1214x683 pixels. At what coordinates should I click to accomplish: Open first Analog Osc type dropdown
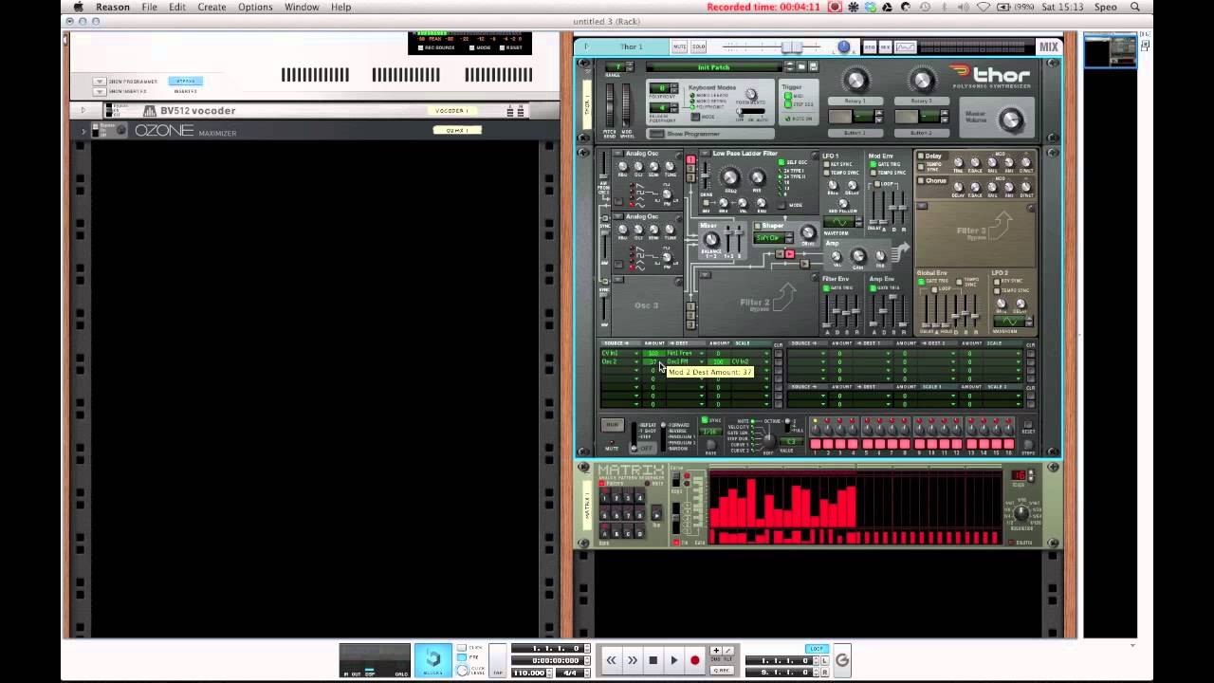point(617,154)
